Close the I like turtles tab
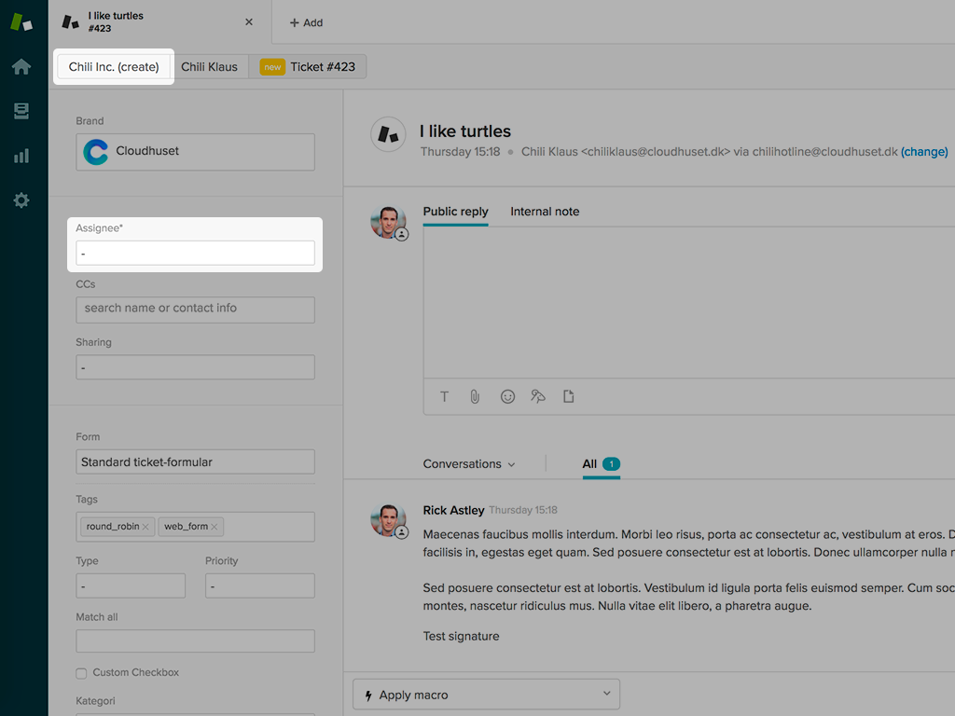This screenshot has width=955, height=716. (x=249, y=22)
